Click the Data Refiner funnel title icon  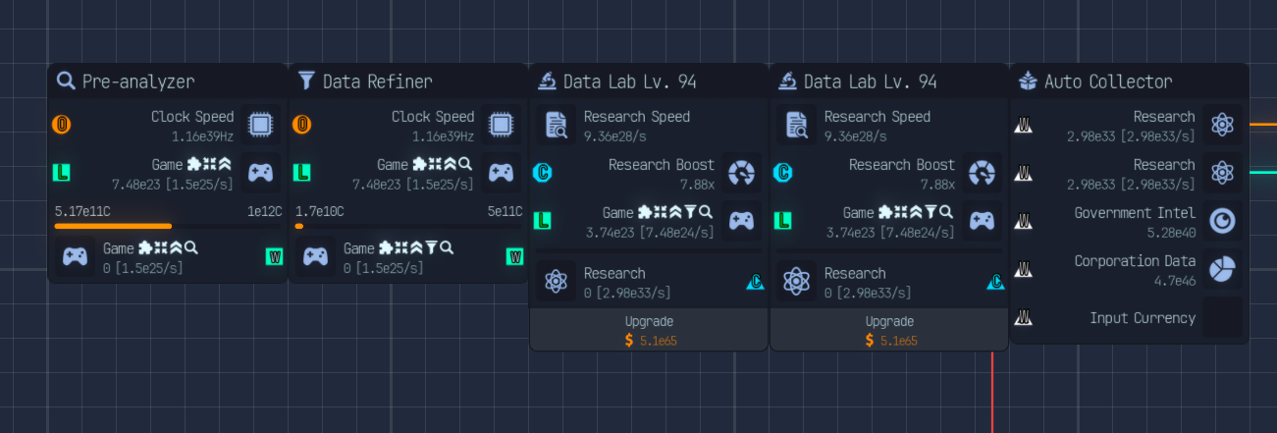pyautogui.click(x=306, y=81)
